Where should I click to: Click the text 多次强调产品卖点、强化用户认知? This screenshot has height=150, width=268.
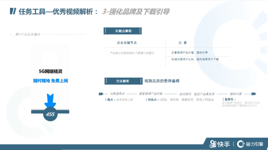click(x=241, y=103)
